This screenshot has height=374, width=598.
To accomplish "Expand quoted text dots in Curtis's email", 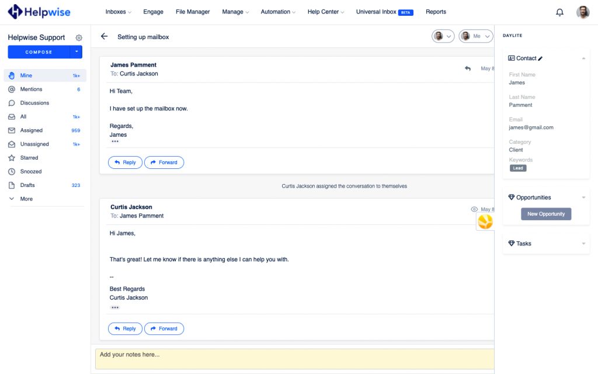I will pos(115,307).
